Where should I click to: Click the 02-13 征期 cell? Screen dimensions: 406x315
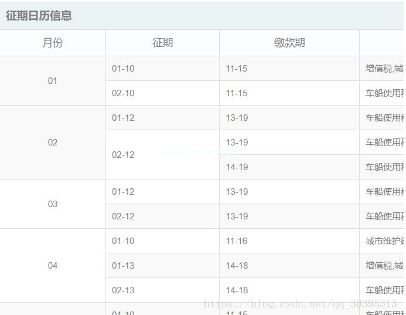click(x=123, y=290)
